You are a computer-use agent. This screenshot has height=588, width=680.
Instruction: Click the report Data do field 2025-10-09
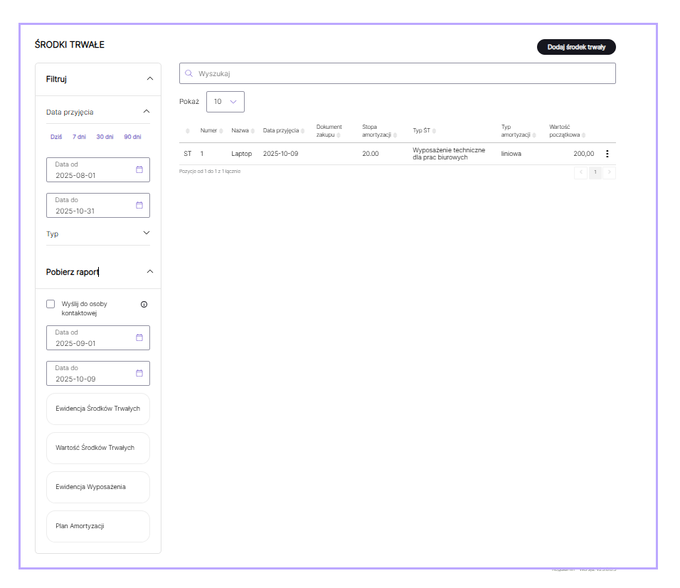click(98, 373)
